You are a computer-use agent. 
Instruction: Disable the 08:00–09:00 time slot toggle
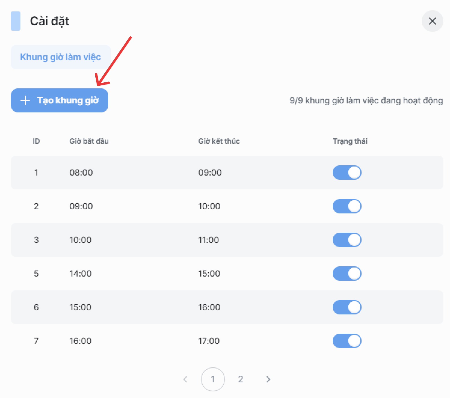click(347, 173)
